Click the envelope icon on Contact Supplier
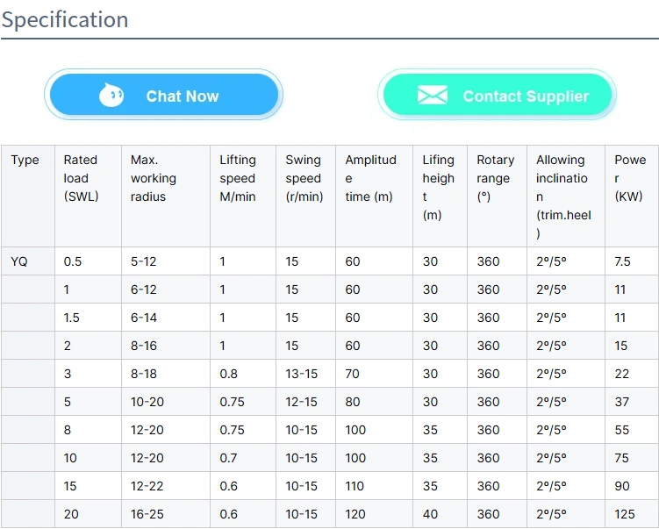Viewport: 659px width, 529px height. [433, 96]
